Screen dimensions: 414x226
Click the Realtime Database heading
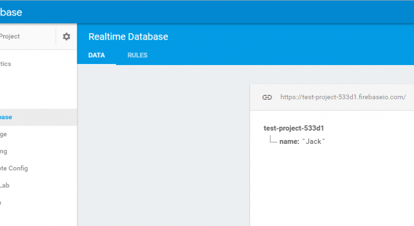128,37
